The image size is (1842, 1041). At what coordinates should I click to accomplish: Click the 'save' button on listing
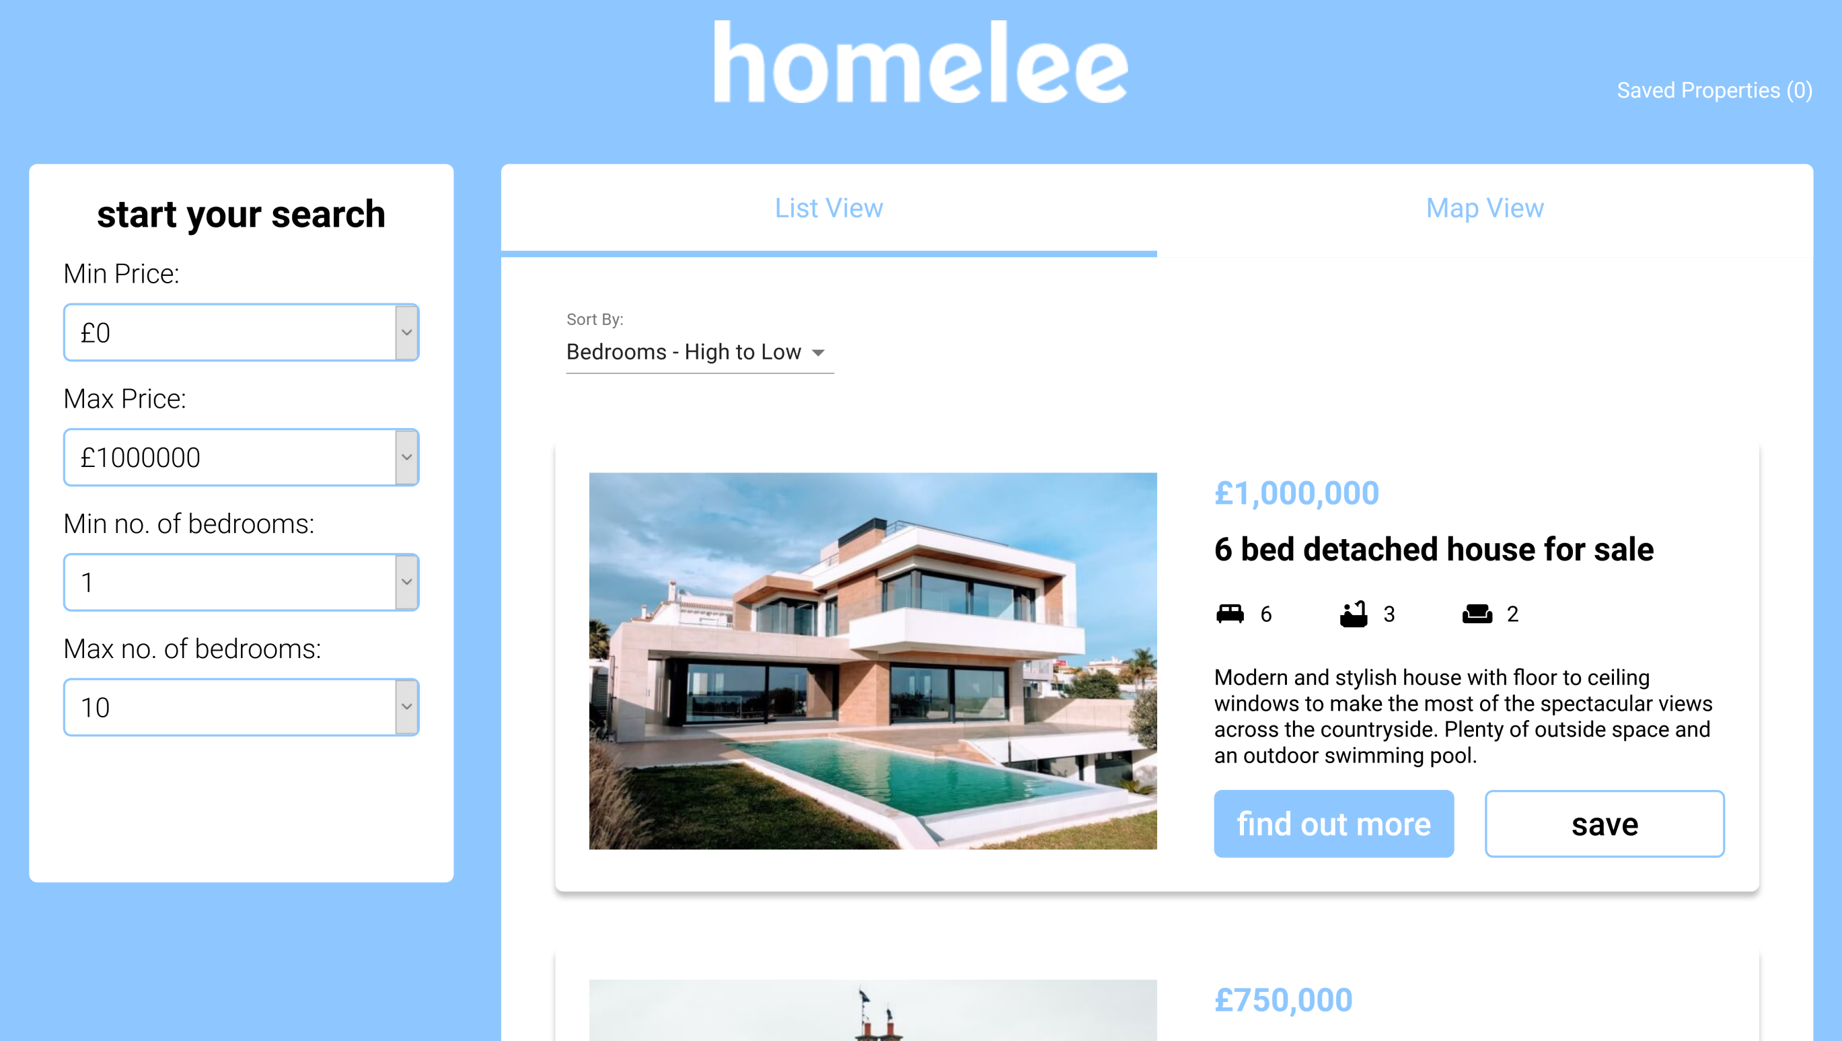pyautogui.click(x=1604, y=824)
